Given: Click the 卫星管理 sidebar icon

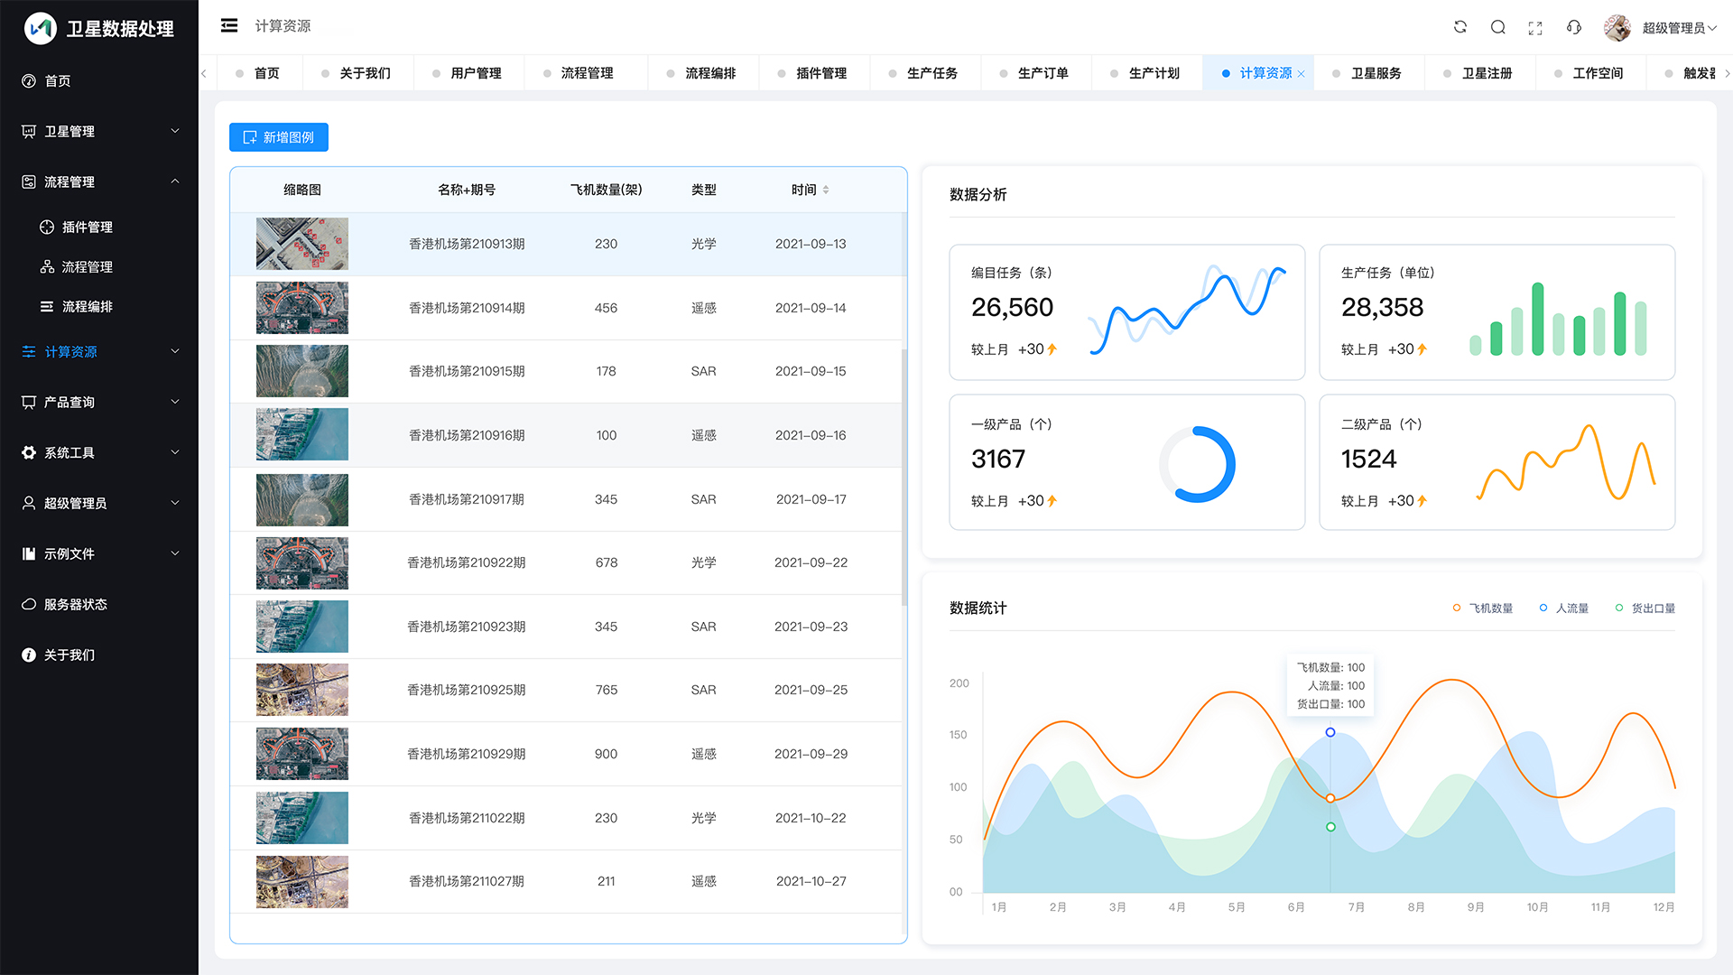Looking at the screenshot, I should pyautogui.click(x=29, y=132).
